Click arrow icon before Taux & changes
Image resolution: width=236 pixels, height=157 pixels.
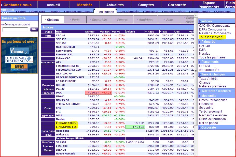200,74
